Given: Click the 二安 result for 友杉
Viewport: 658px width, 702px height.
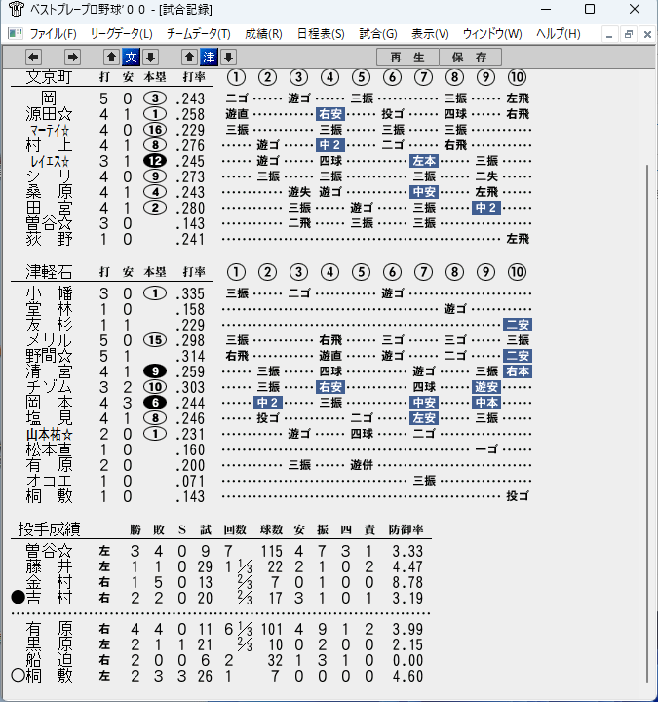Looking at the screenshot, I should (x=518, y=325).
